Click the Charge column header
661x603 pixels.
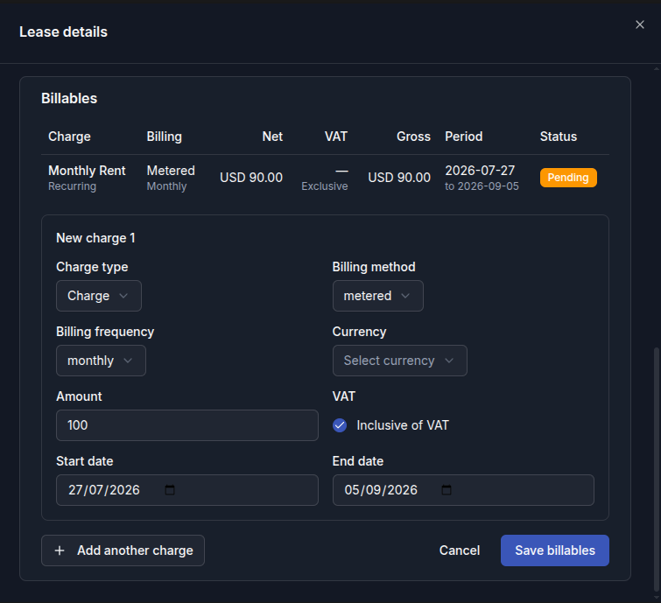[x=69, y=137]
